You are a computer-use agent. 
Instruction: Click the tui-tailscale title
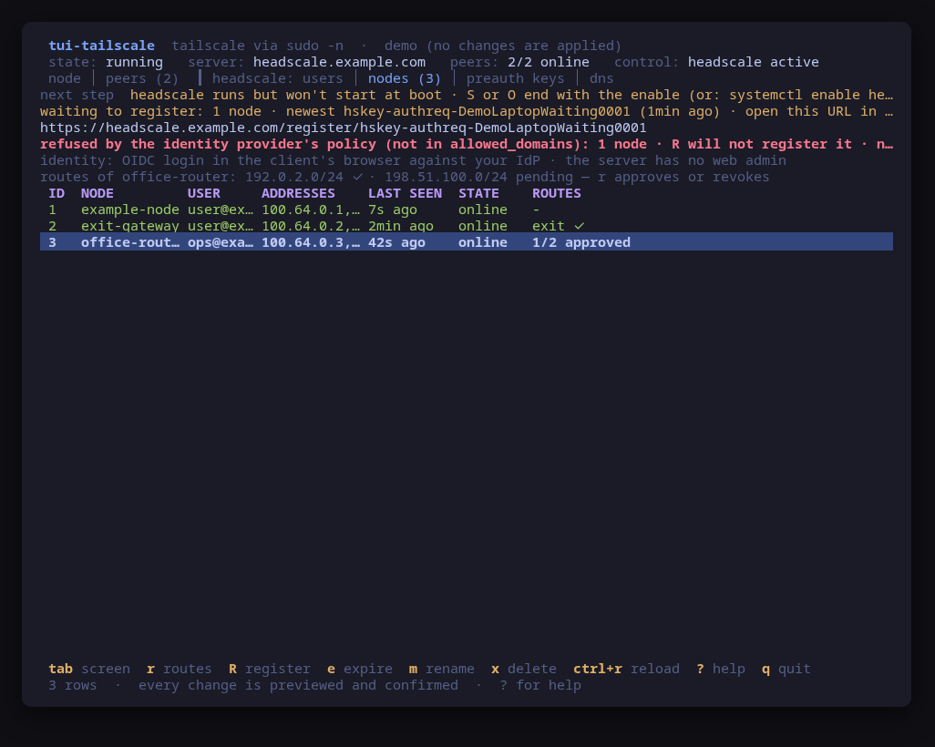pos(101,46)
